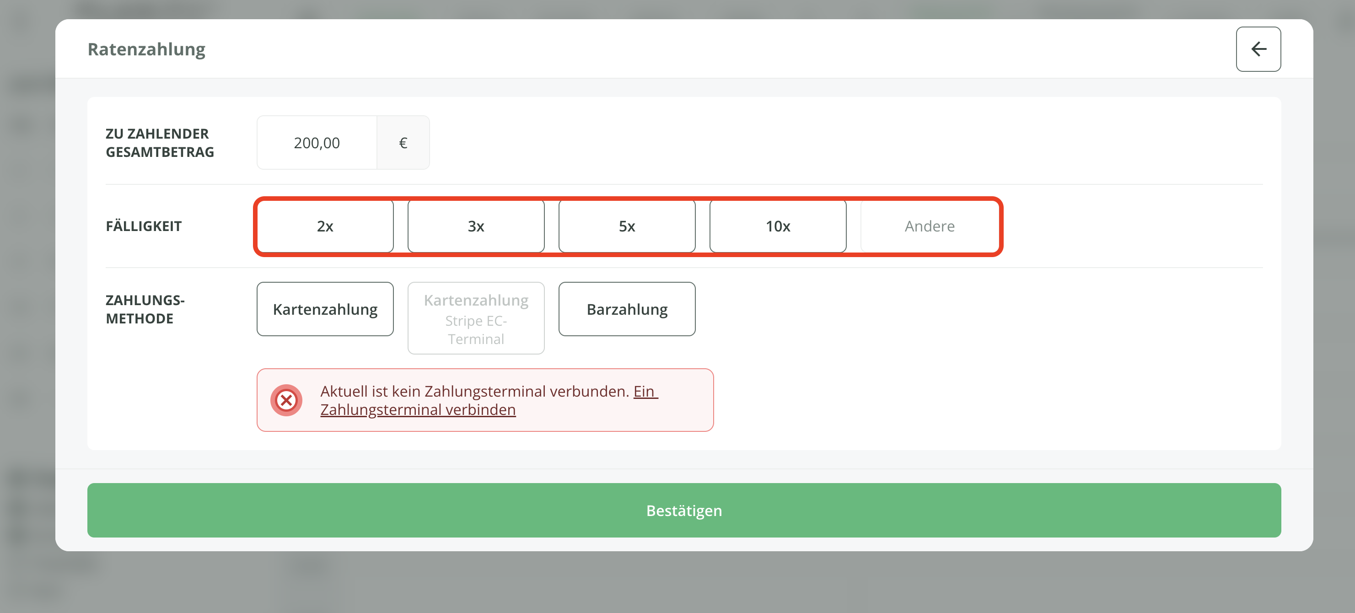Viewport: 1355px width, 613px height.
Task: Select the 2x installment option
Action: (x=325, y=226)
